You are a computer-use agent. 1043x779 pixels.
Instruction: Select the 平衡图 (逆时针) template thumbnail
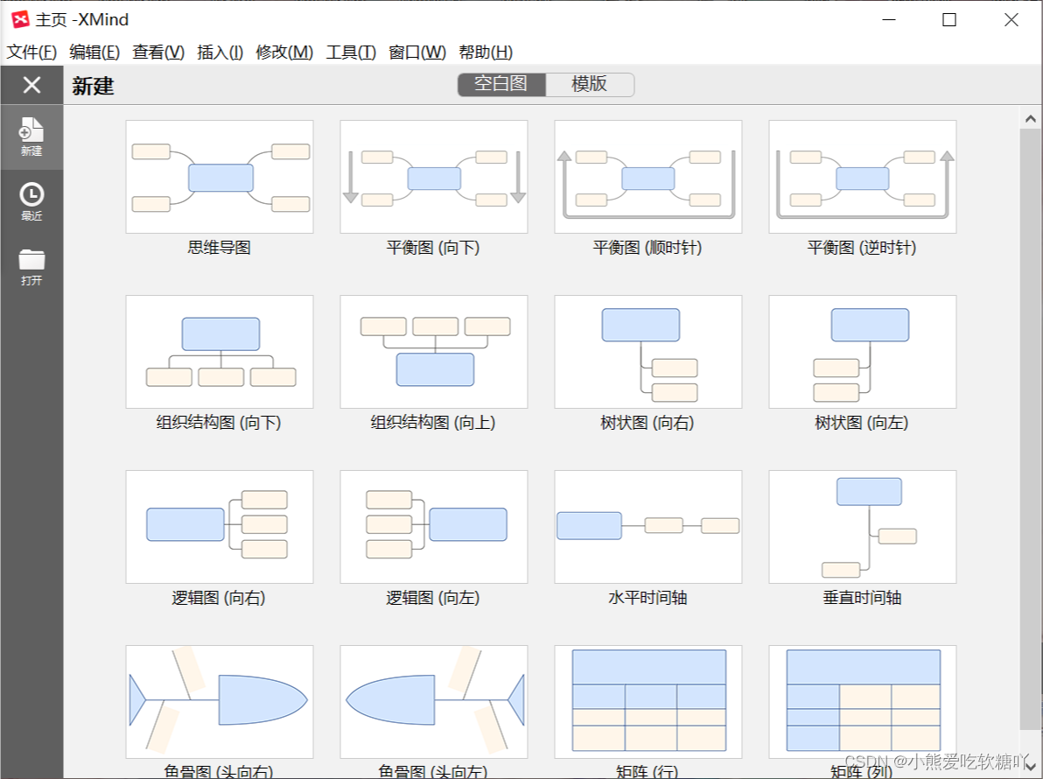(x=862, y=177)
